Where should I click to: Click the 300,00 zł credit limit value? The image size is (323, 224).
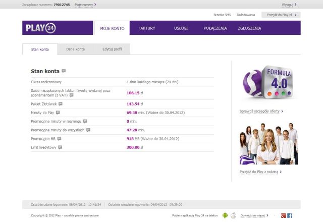[135, 147]
